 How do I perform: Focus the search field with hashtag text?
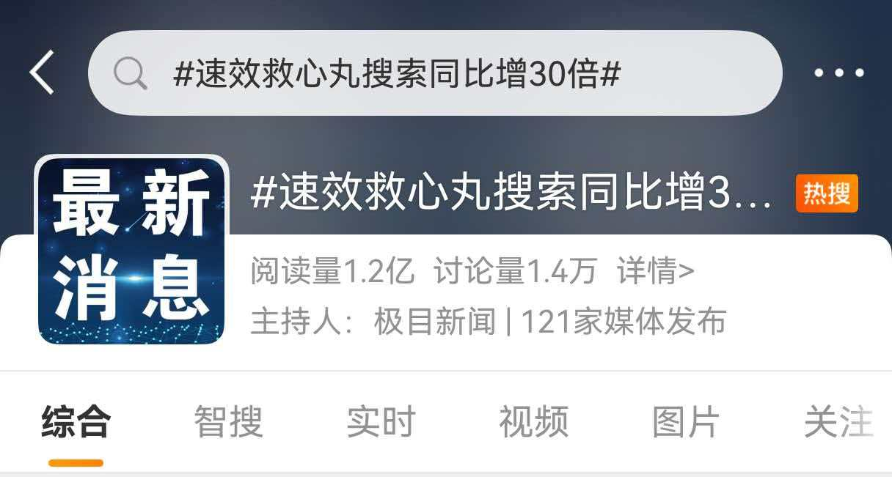tap(435, 73)
